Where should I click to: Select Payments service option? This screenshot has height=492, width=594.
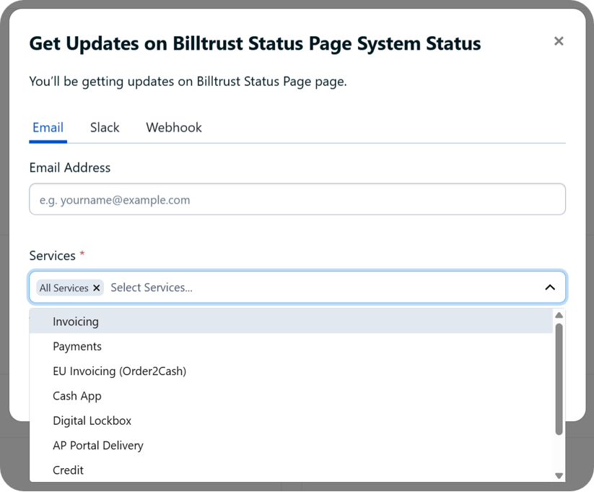[x=291, y=346]
